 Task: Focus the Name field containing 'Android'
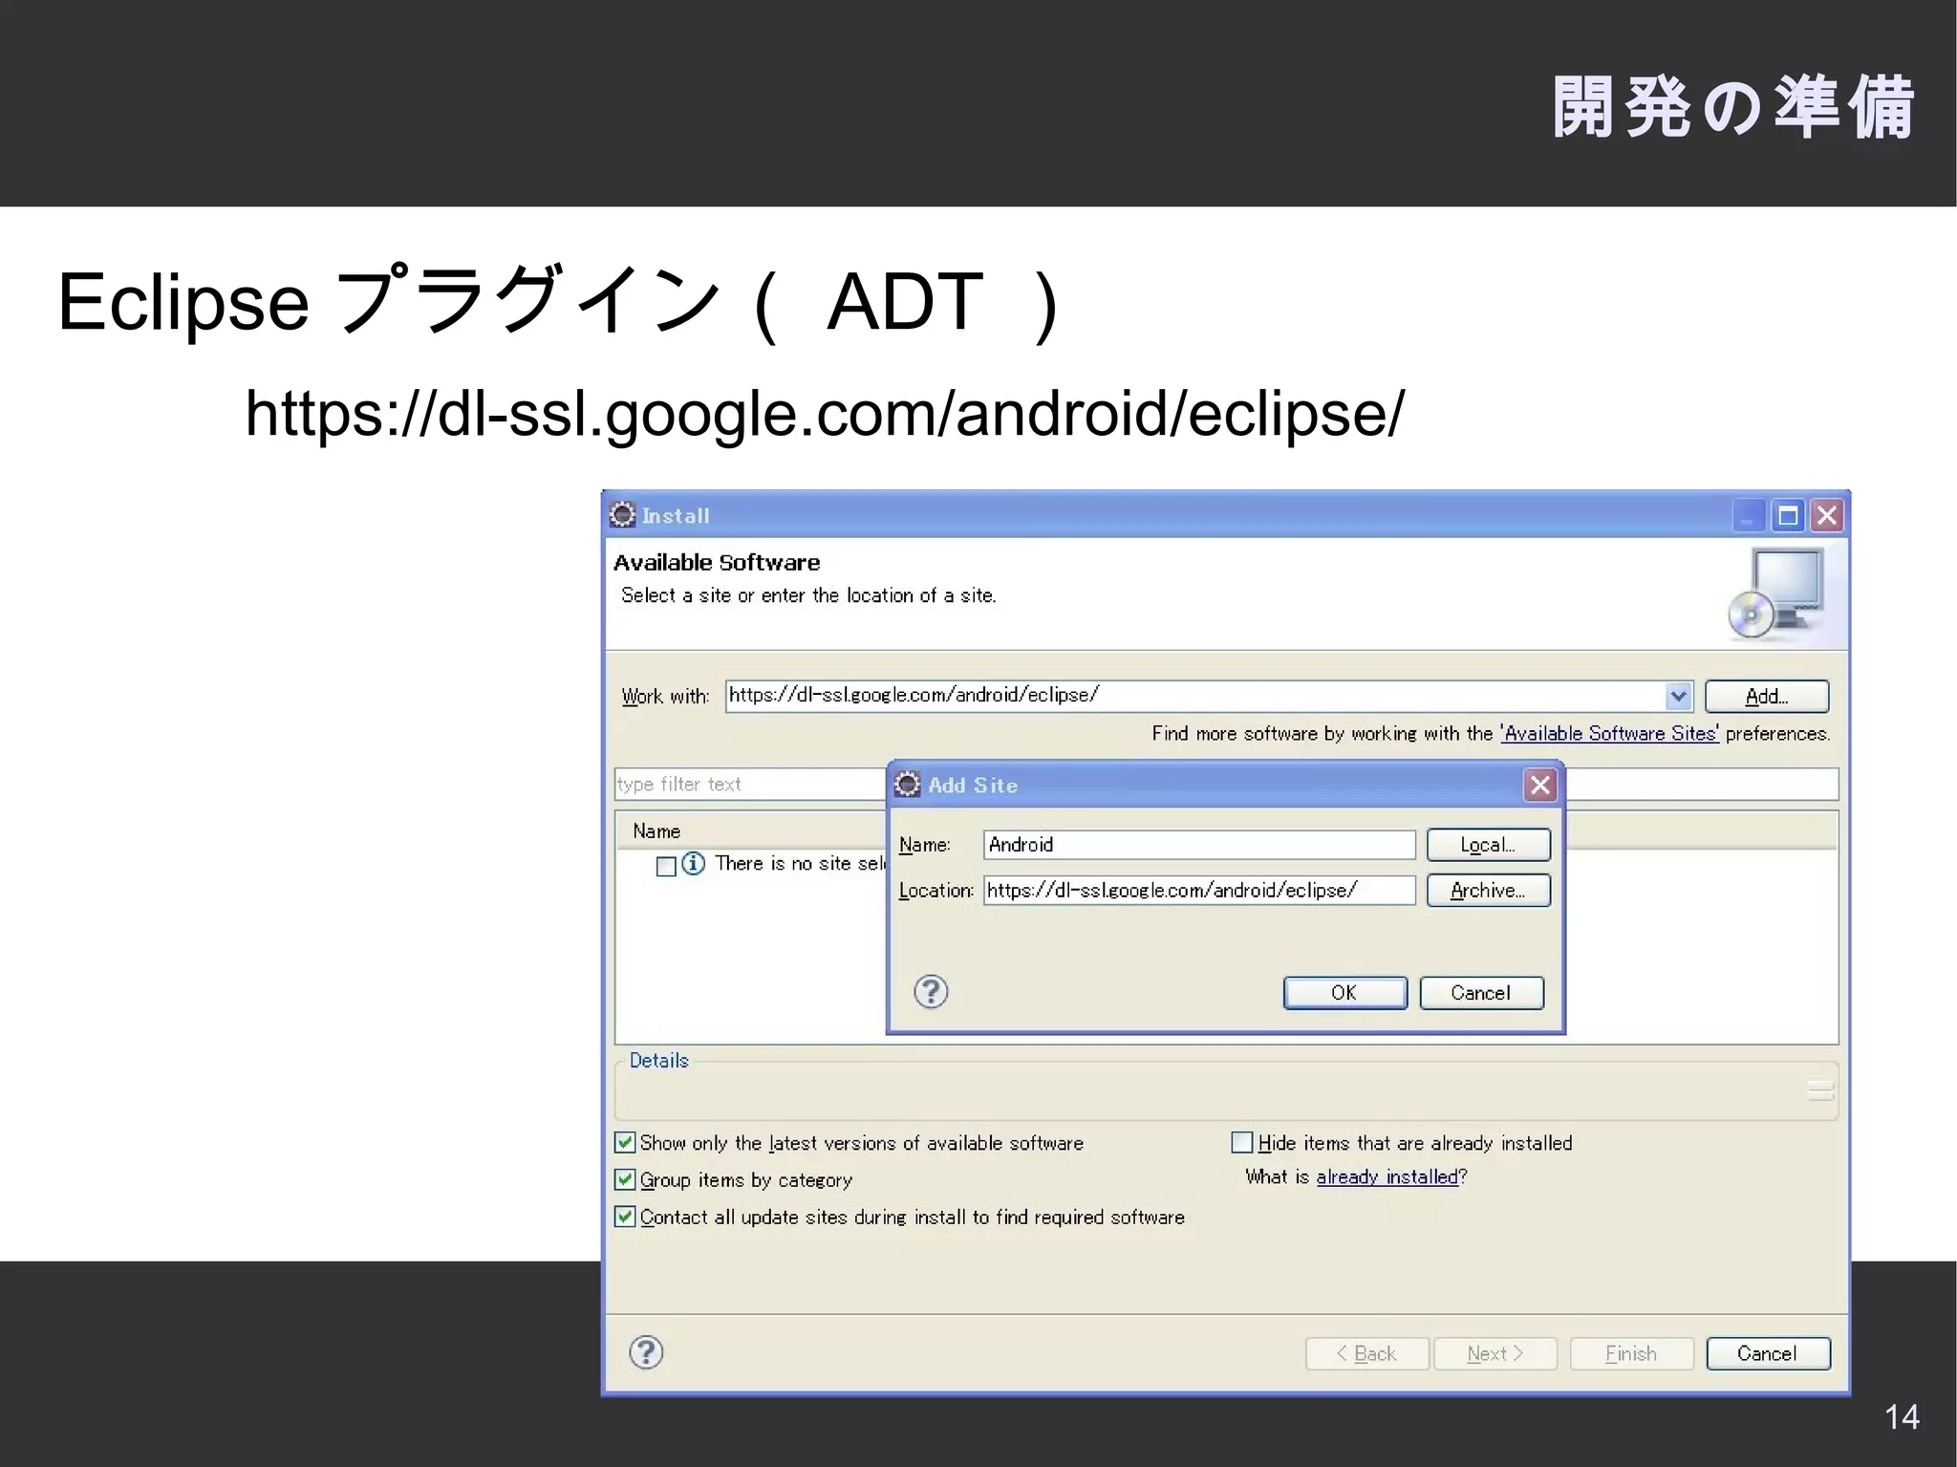tap(1199, 845)
